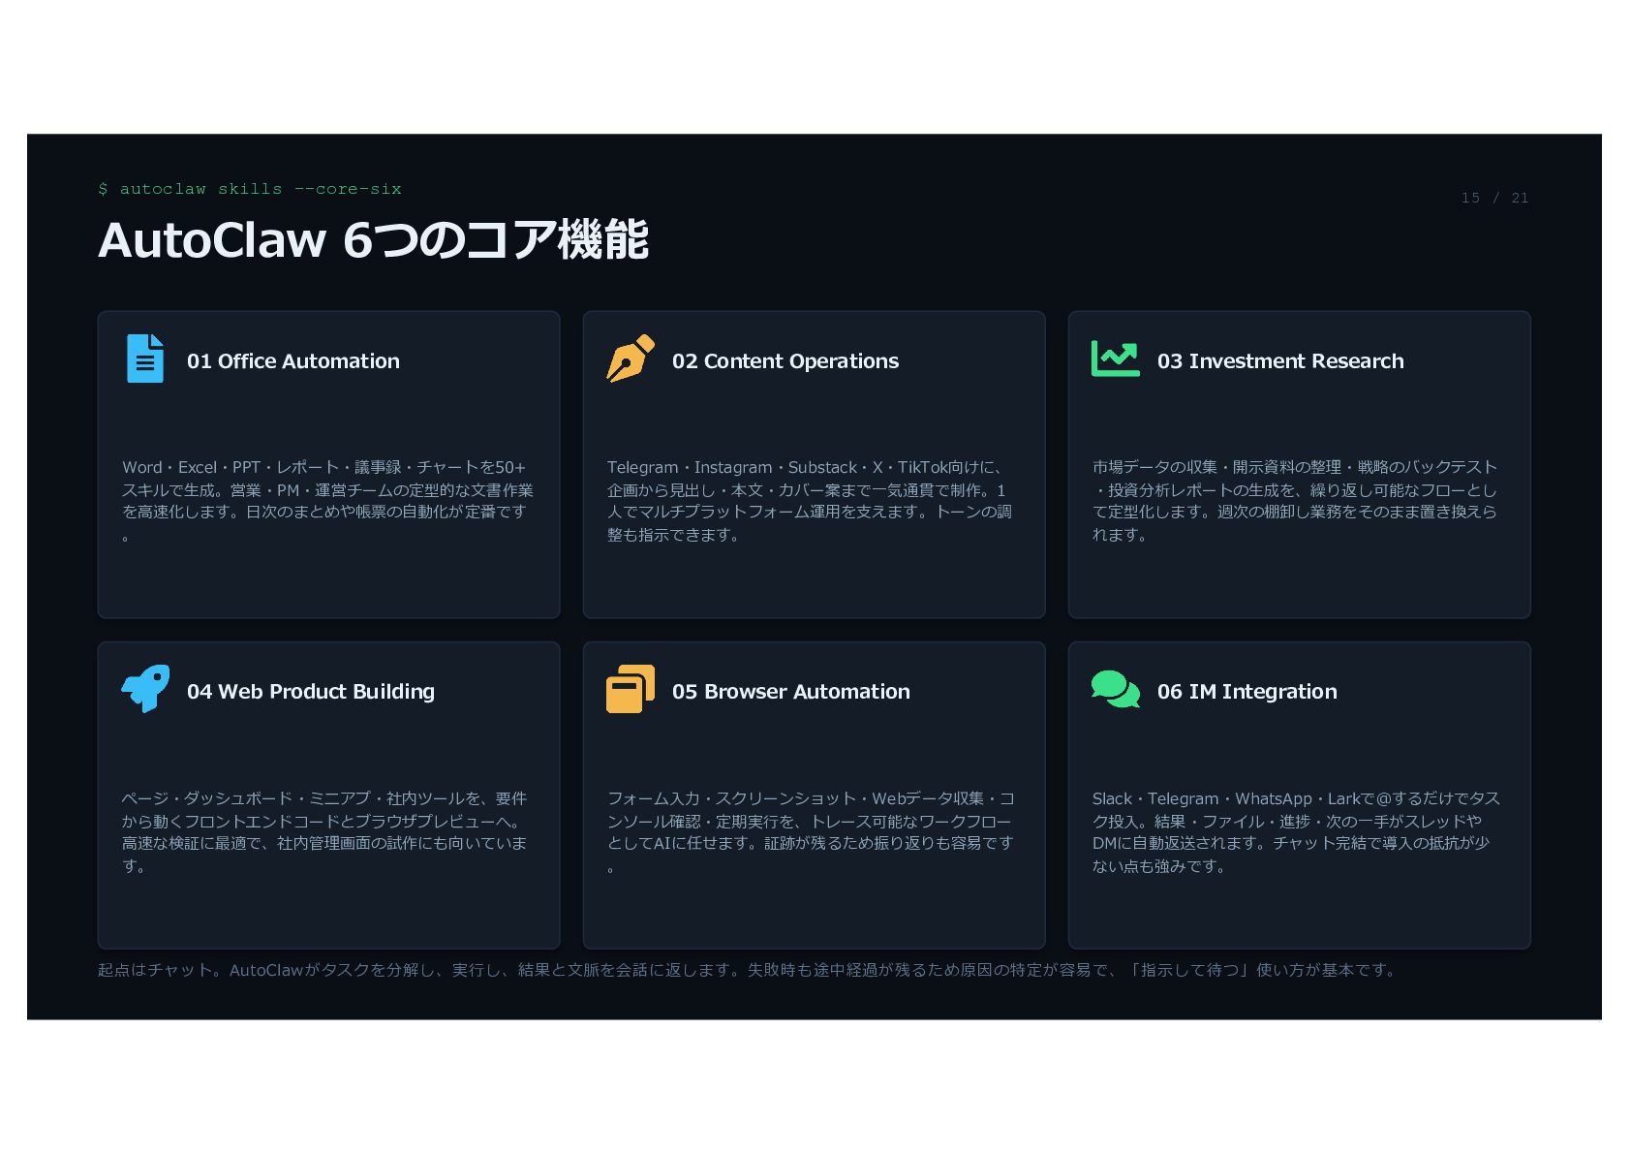Click the description starting "市場データの収集"

point(1295,501)
